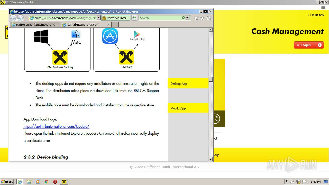The height and width of the screenshot is (185, 329).
Task: Expand the address bar autocomplete dropdown
Action: (98, 18)
